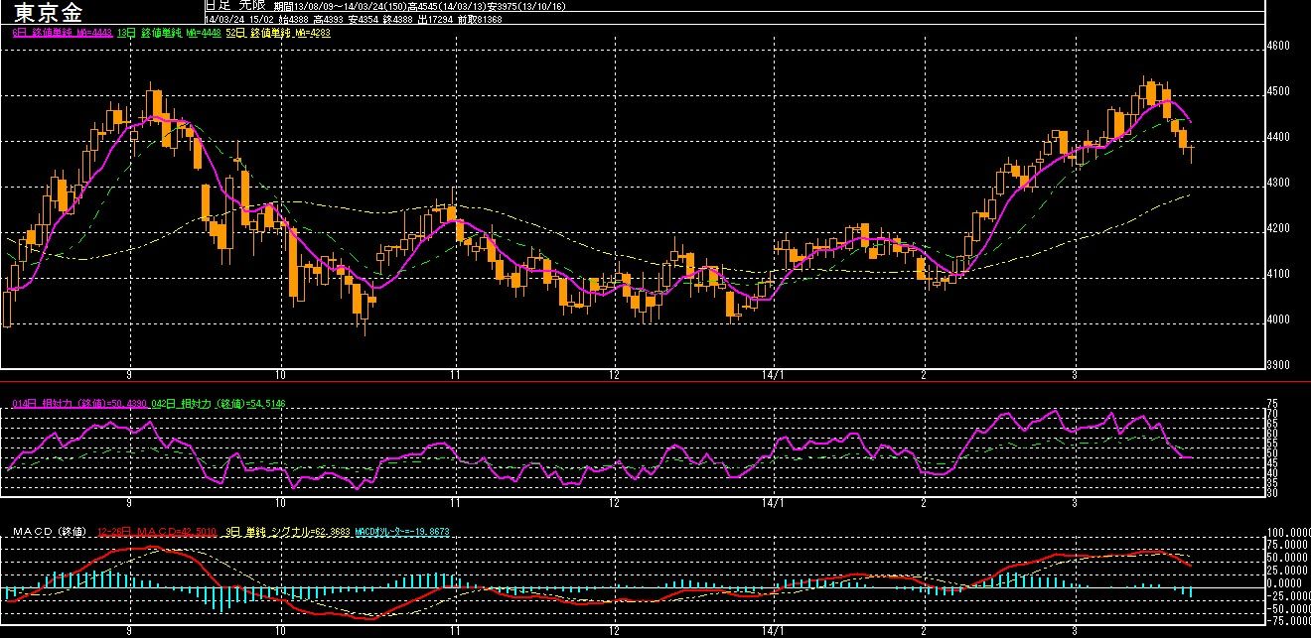Screen dimensions: 1311x638
Task: Click the 70 label on RSI axis
Action: click(1272, 413)
